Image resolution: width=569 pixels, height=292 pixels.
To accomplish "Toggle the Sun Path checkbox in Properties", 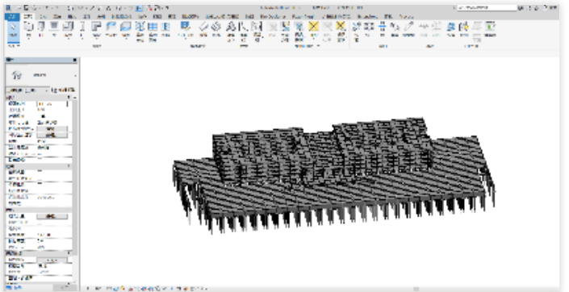I will pyautogui.click(x=40, y=160).
